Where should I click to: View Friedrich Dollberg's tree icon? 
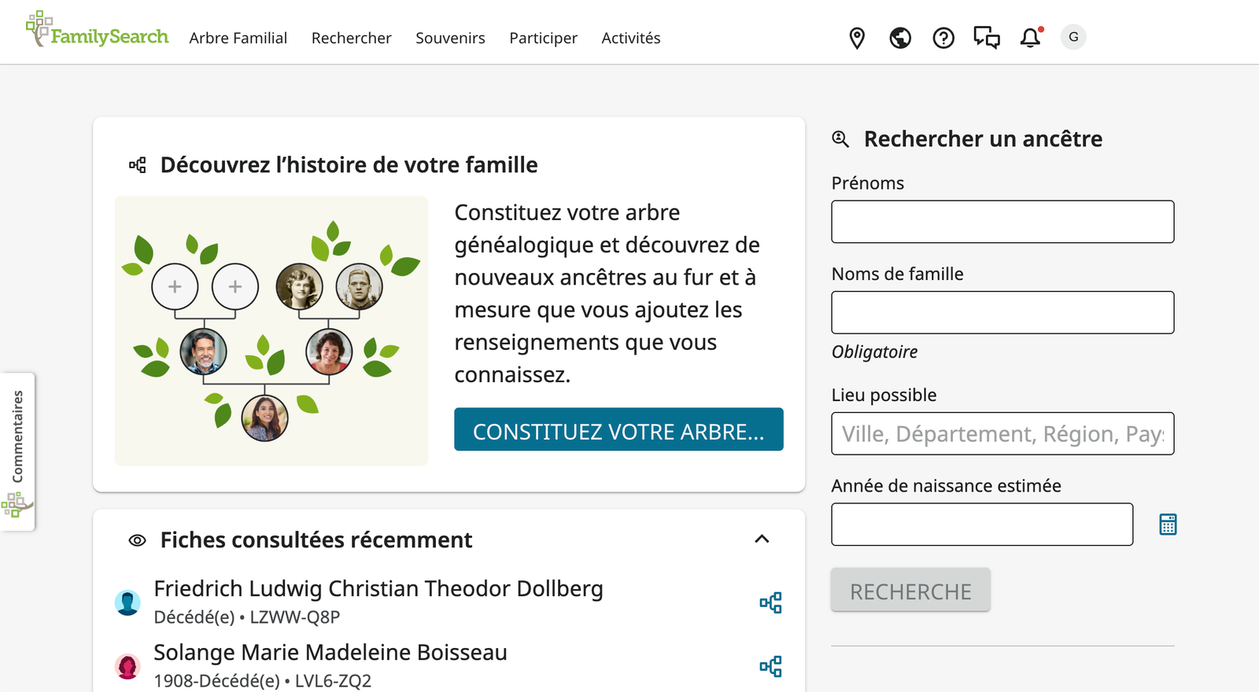coord(770,603)
